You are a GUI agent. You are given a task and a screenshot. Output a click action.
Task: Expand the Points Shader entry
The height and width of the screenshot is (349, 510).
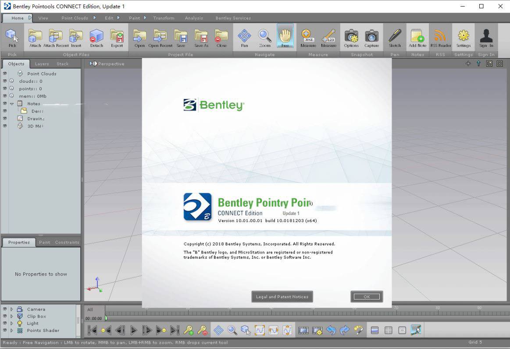[12, 331]
